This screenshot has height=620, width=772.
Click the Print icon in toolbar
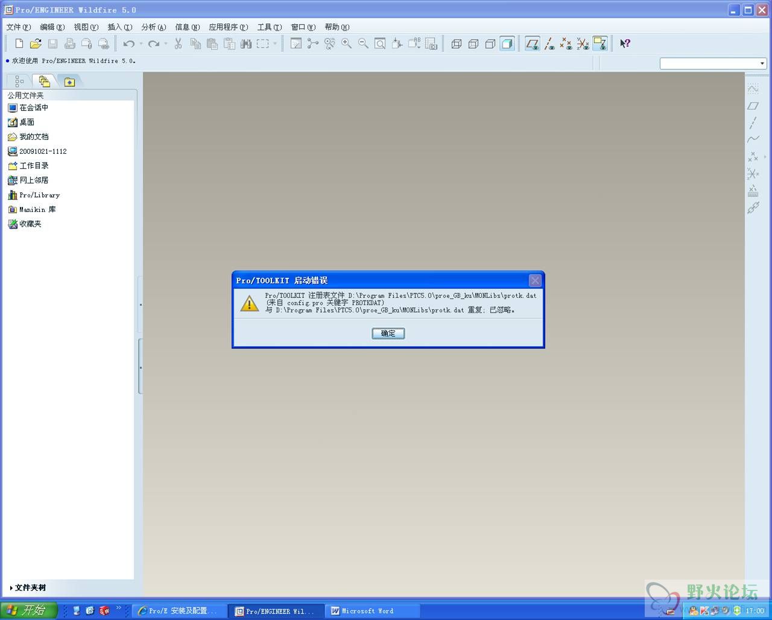point(69,43)
